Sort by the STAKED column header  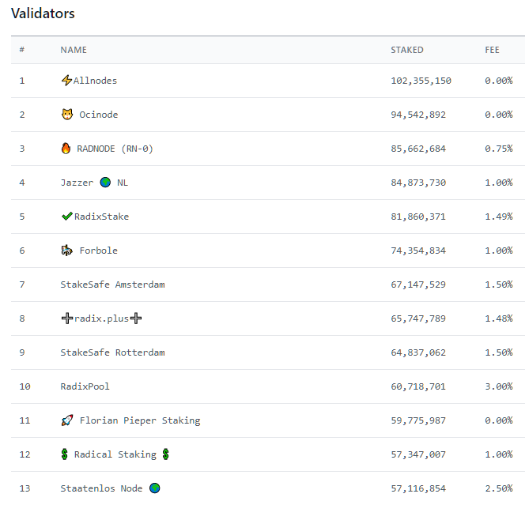(407, 50)
